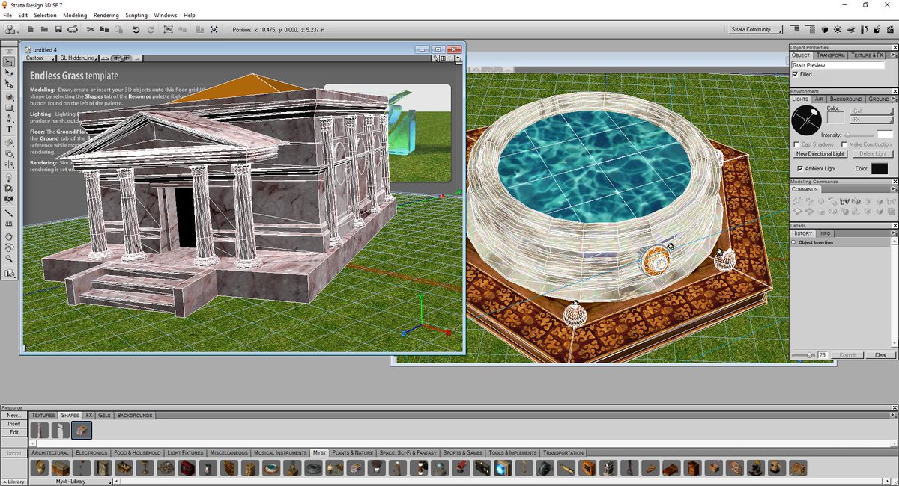Image resolution: width=899 pixels, height=486 pixels.
Task: Select the Text tool in left toolbox
Action: 9,129
